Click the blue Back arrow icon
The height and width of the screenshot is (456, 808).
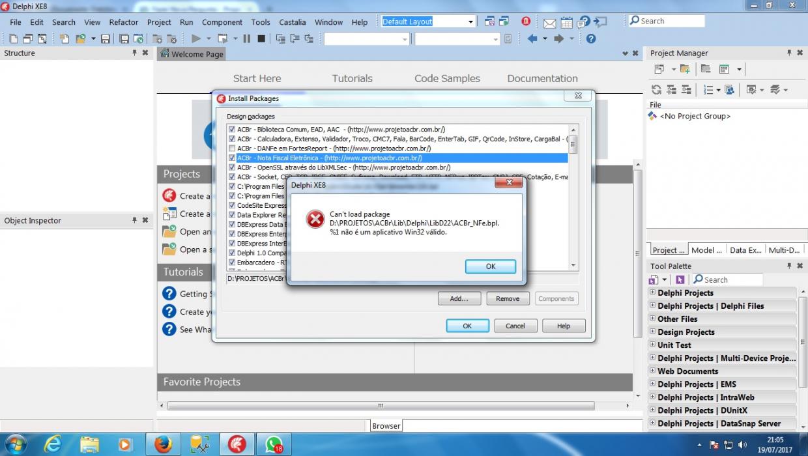tap(532, 39)
